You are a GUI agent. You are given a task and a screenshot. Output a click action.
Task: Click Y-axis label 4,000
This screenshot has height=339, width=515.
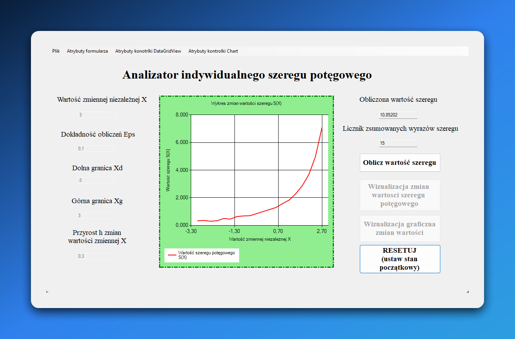tap(181, 170)
